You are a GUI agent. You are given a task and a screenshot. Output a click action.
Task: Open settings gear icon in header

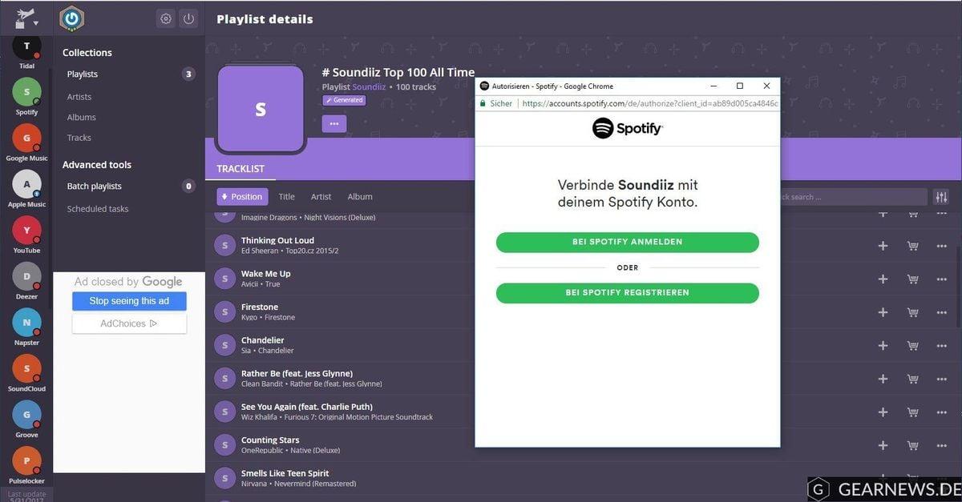click(x=166, y=18)
